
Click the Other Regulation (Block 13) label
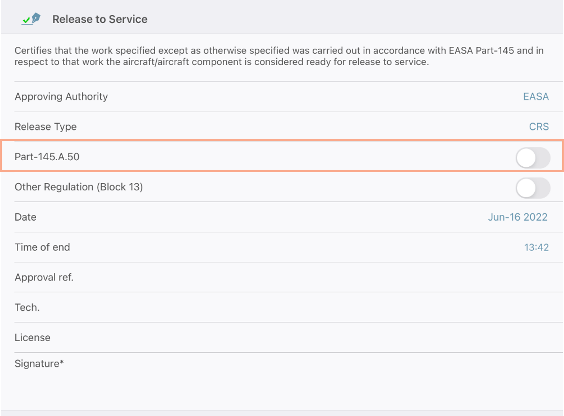[x=79, y=187]
